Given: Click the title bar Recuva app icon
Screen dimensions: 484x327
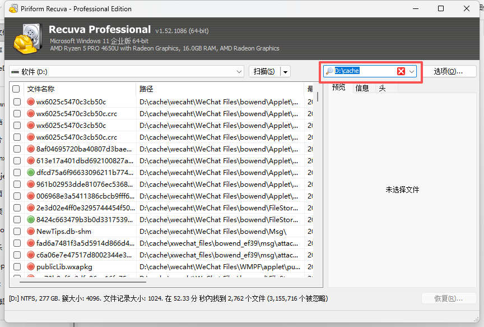Looking at the screenshot, I should tap(13, 8).
